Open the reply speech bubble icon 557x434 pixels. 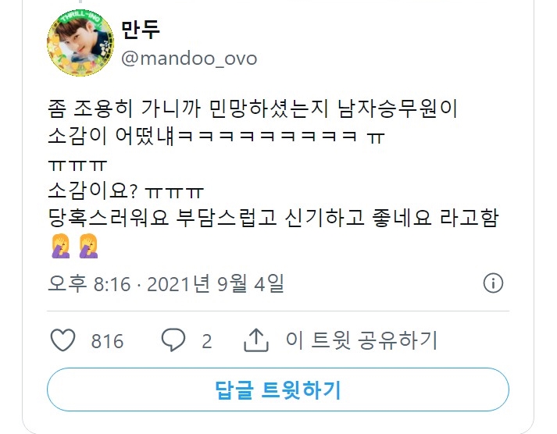pos(173,340)
